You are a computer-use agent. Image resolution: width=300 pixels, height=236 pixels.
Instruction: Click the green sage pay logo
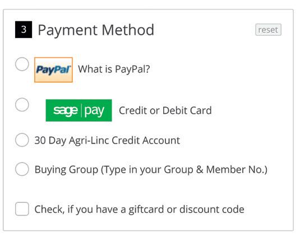point(79,110)
